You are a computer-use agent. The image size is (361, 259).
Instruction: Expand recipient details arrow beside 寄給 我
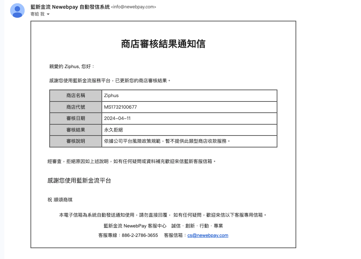[48, 14]
